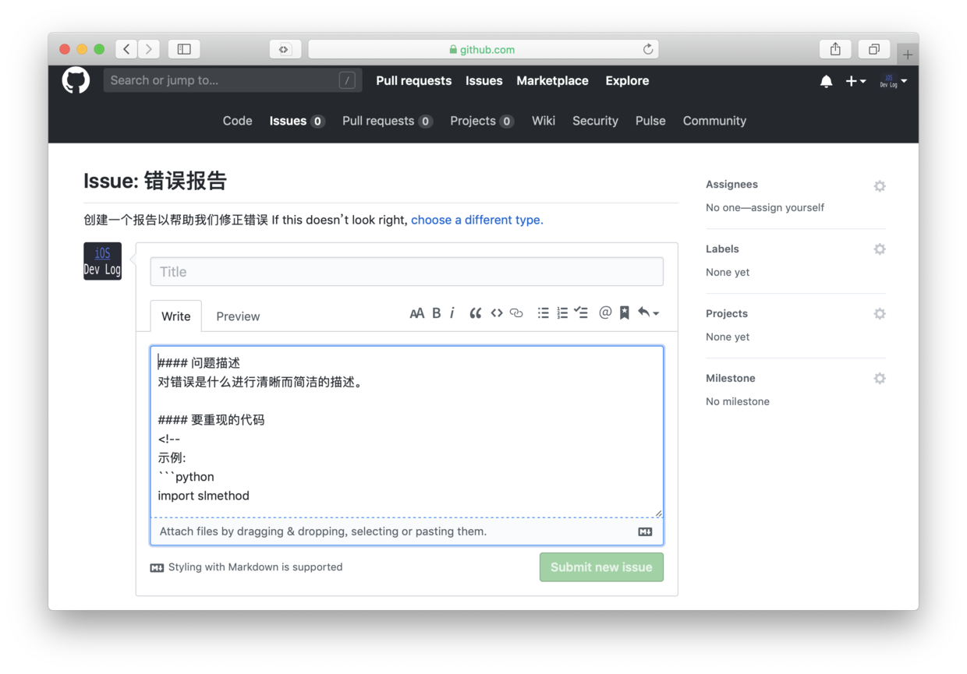Screen dimensions: 967x674
Task: Apply italic formatting in editor toolbar
Action: pyautogui.click(x=452, y=313)
